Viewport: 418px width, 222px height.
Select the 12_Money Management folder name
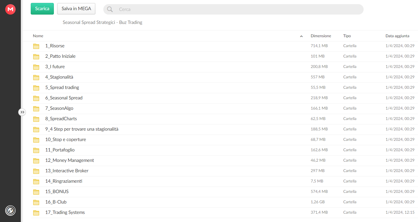click(69, 160)
